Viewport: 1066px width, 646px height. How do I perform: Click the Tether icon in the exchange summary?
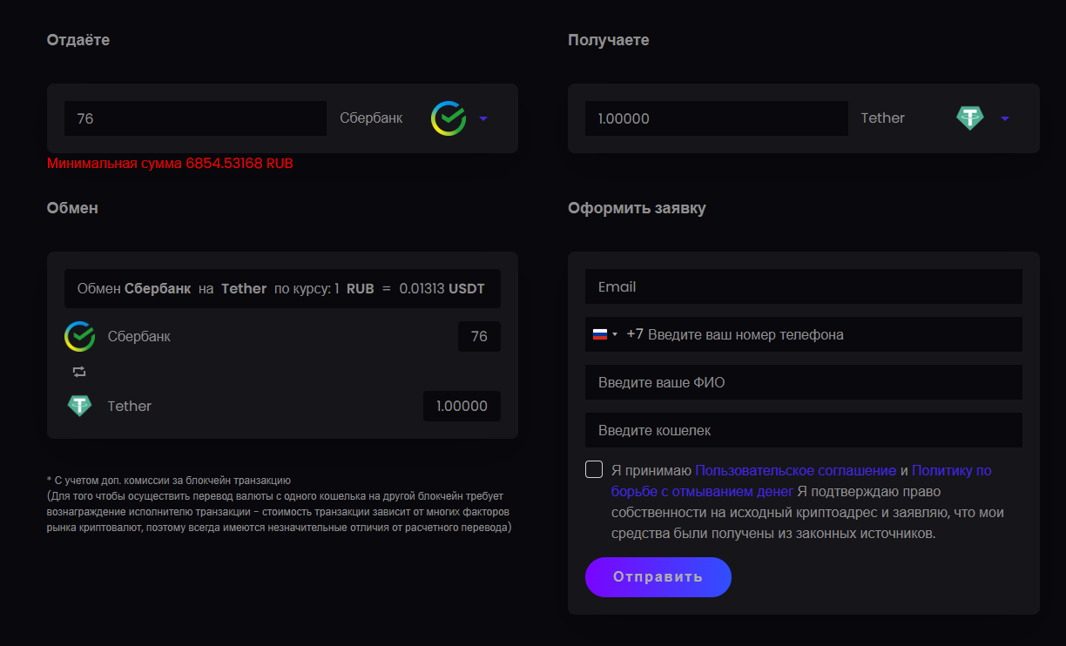coord(80,406)
